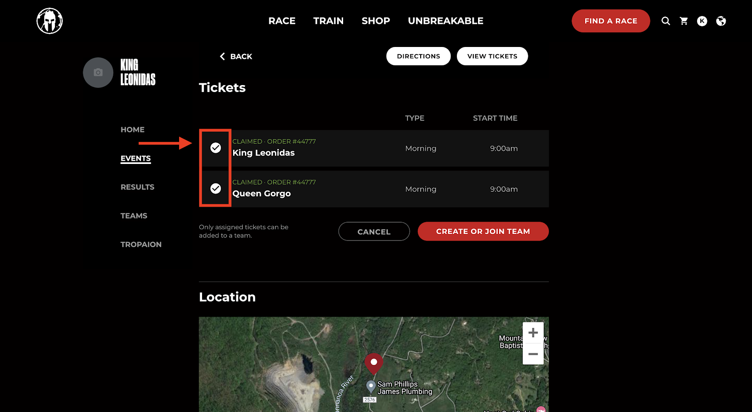Click the Cancel button
This screenshot has width=752, height=412.
[x=374, y=231]
